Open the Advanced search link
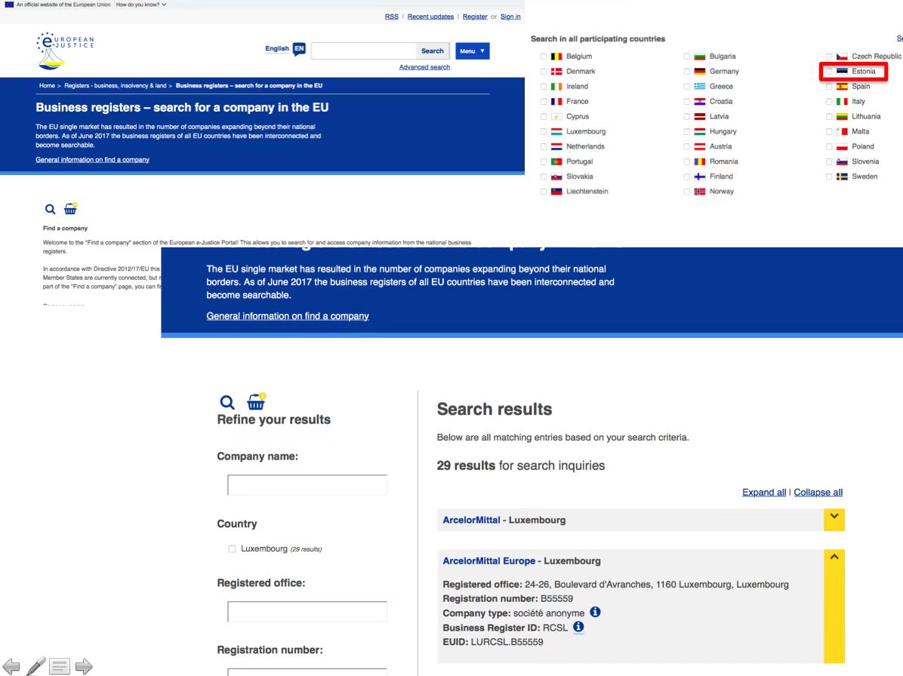The width and height of the screenshot is (903, 676). click(x=424, y=67)
